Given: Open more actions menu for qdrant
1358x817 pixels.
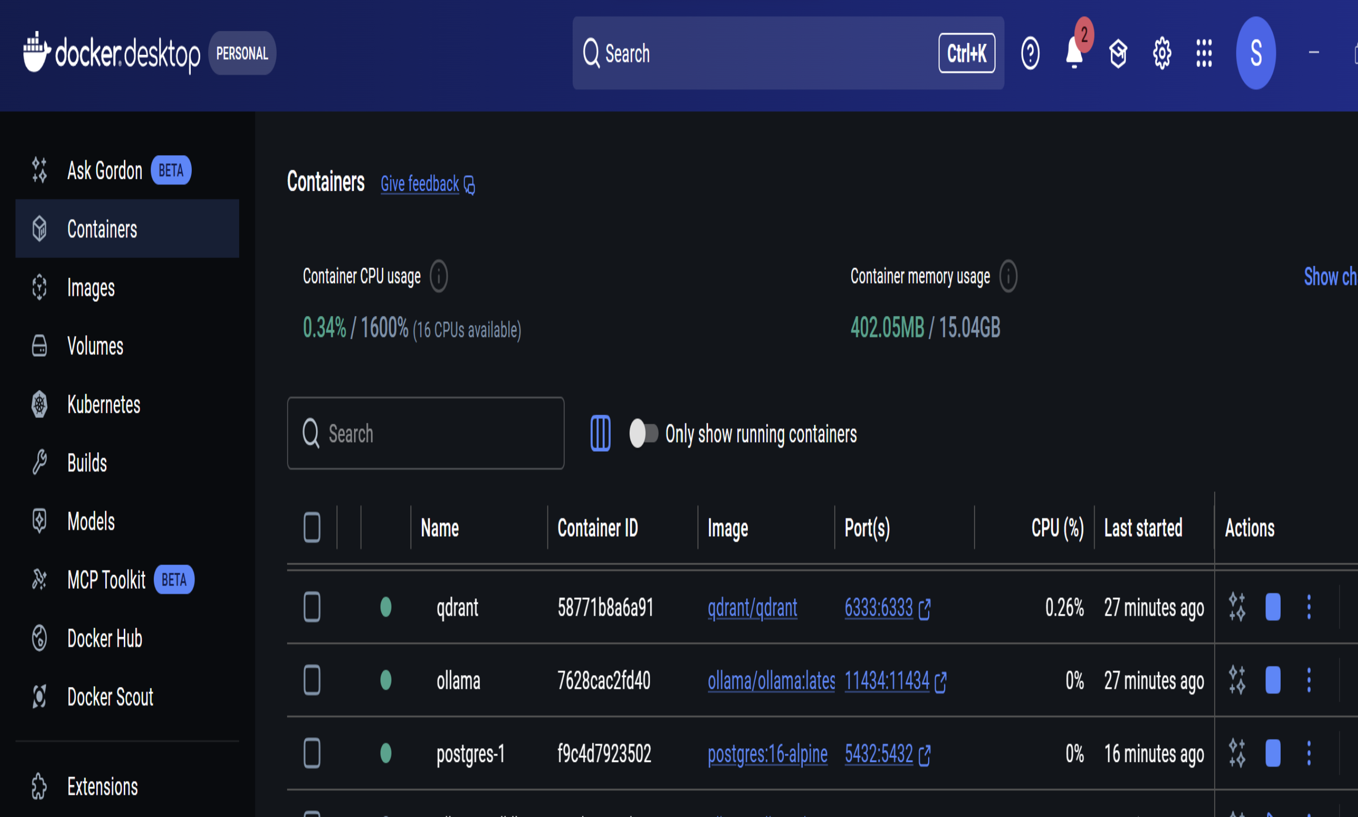Looking at the screenshot, I should (1309, 607).
